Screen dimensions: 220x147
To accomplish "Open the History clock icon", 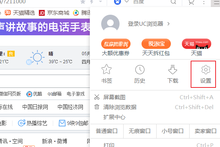I will pos(140,69).
